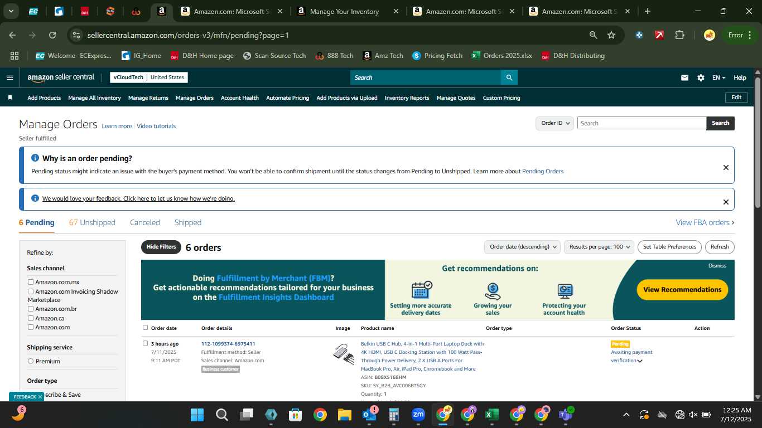Switch to the Shipped orders tab

click(x=188, y=222)
